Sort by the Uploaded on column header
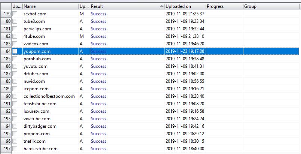301x154 pixels. click(x=185, y=6)
